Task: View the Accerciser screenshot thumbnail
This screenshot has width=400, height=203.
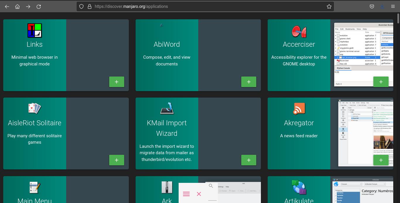Action: pos(364,55)
